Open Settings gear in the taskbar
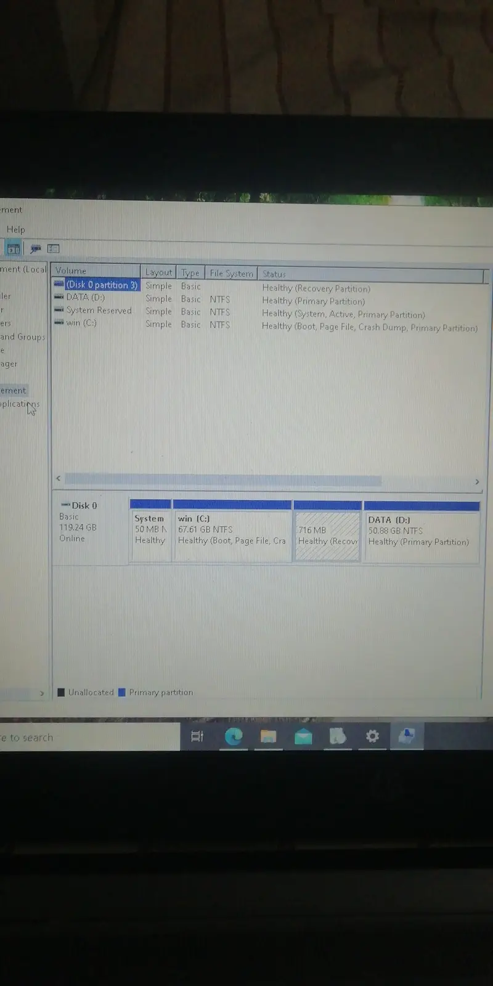 click(372, 736)
